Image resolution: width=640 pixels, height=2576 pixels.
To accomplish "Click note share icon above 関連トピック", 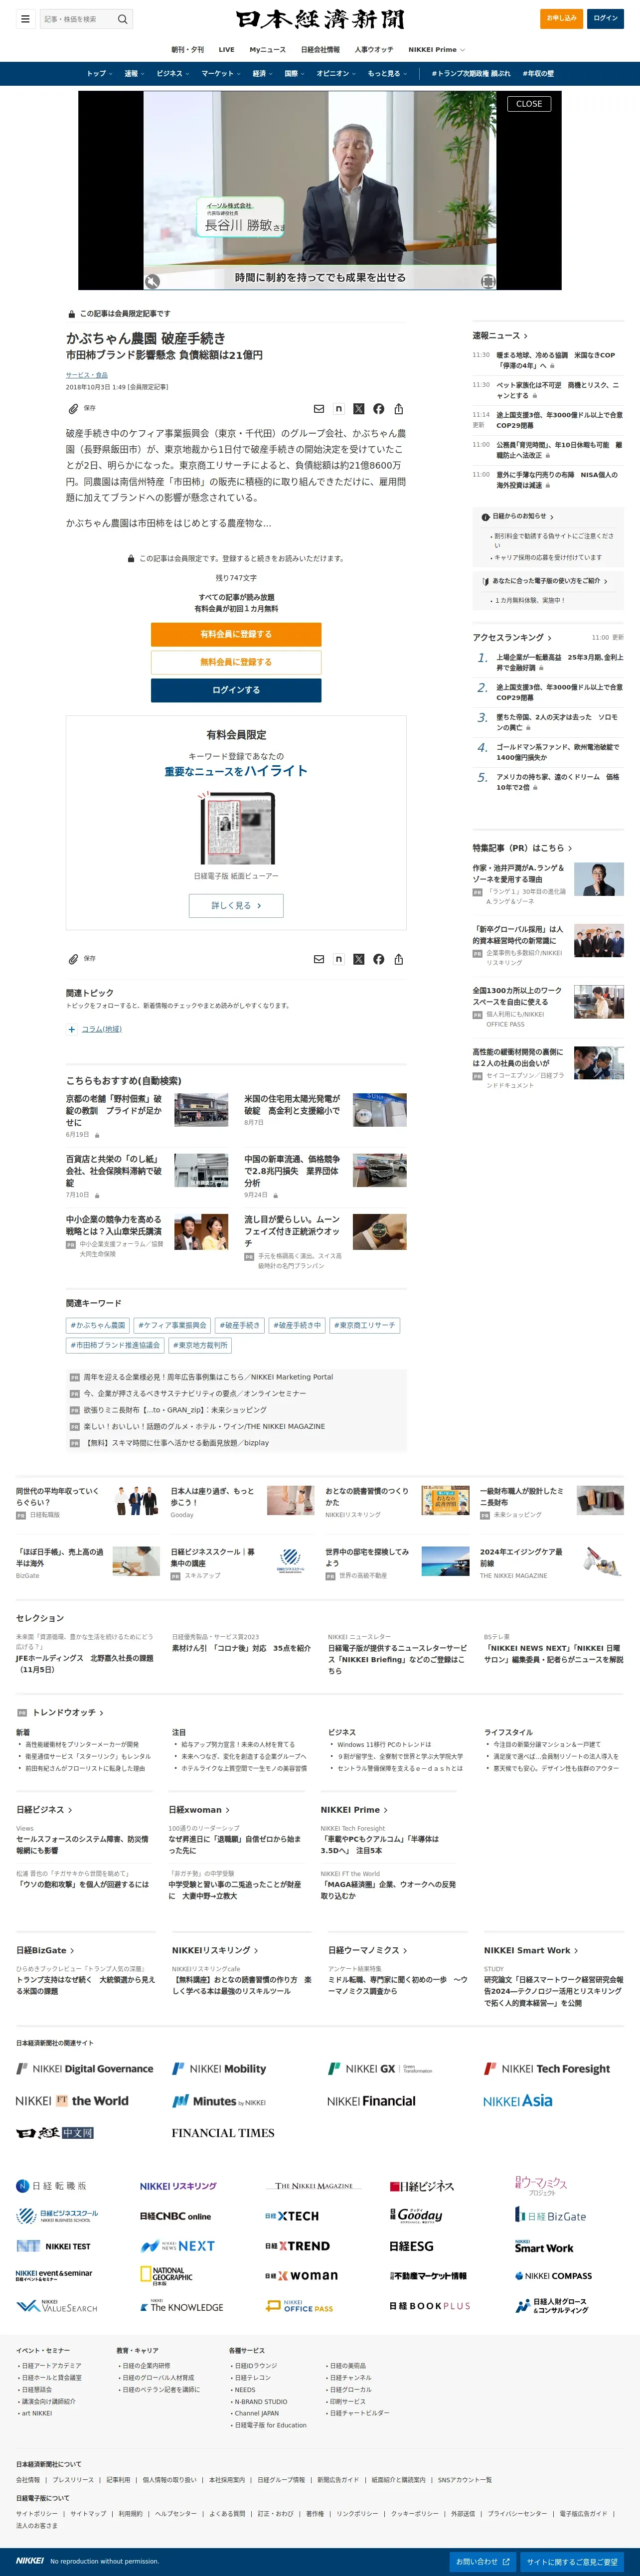I will click(339, 959).
